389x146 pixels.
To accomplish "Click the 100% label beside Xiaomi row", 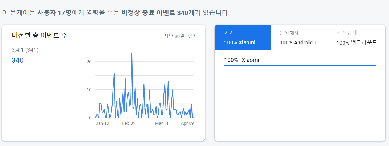I will point(231,60).
